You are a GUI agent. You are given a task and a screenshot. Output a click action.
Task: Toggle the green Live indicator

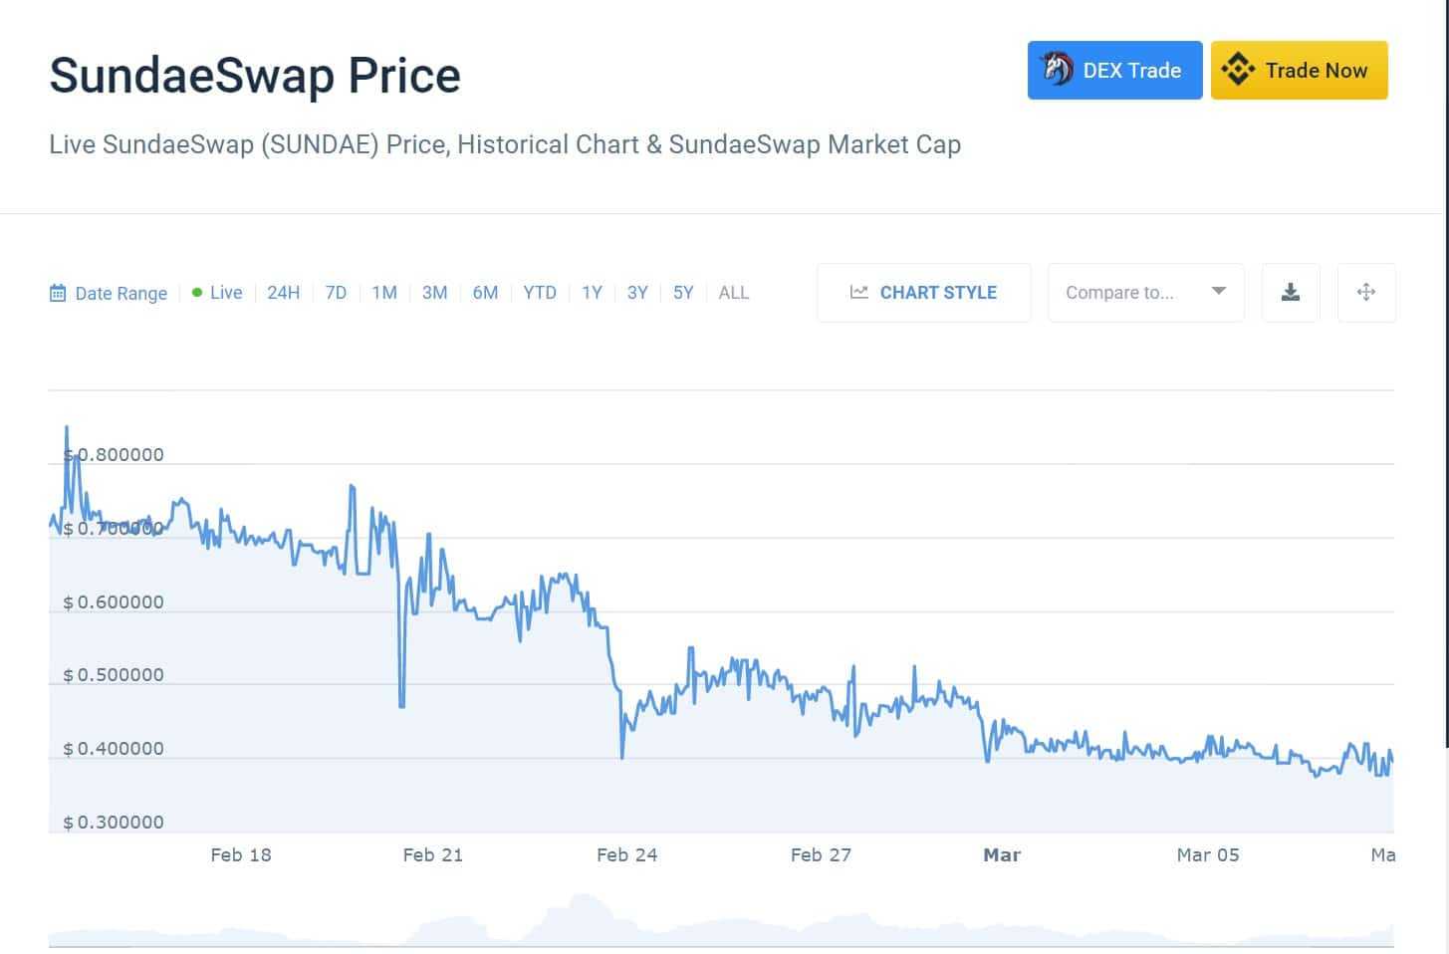[x=197, y=293]
